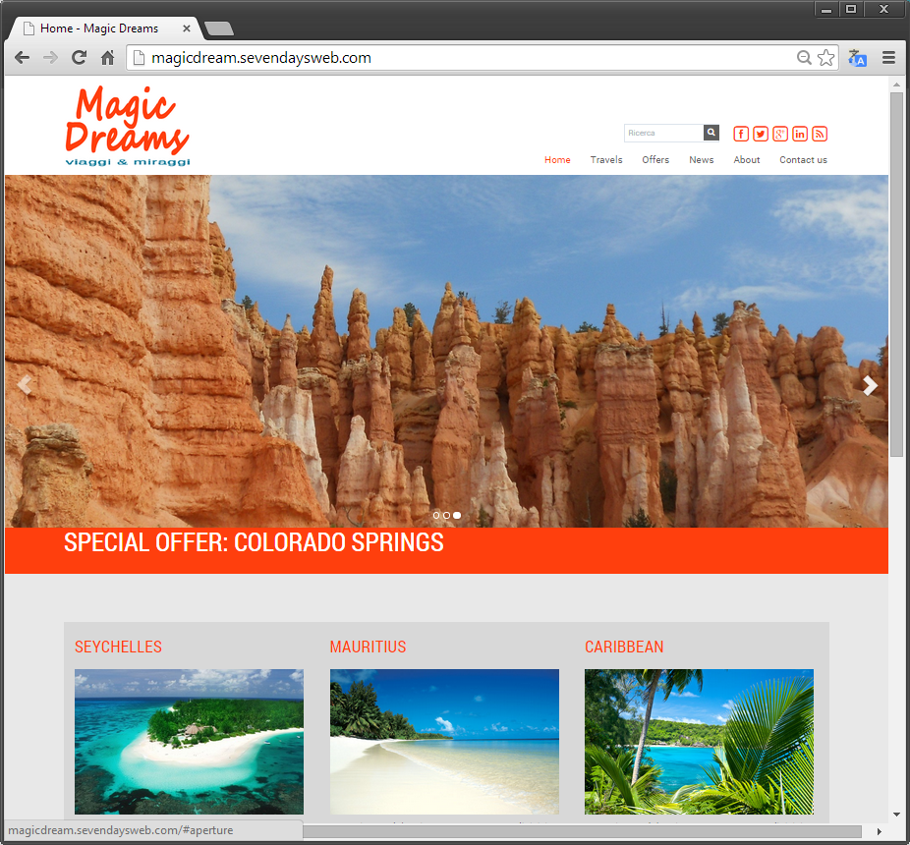Reload the page with refresh icon
Viewport: 910px width, 845px height.
click(79, 57)
